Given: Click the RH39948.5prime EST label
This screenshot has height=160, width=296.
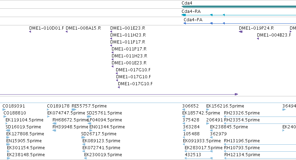Looking at the screenshot, I should pos(70,127).
